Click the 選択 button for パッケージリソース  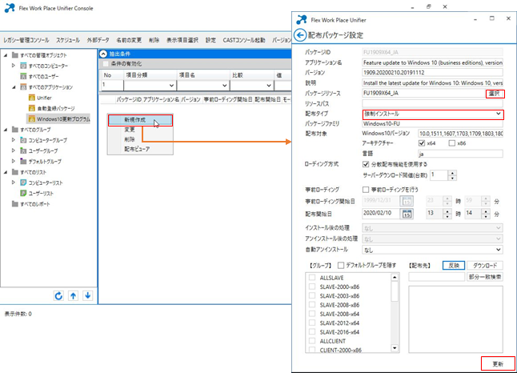(x=495, y=94)
